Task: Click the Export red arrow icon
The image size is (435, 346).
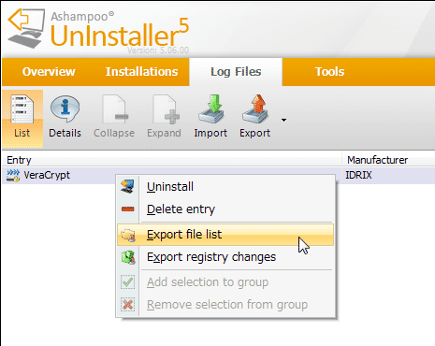Action: 255,109
